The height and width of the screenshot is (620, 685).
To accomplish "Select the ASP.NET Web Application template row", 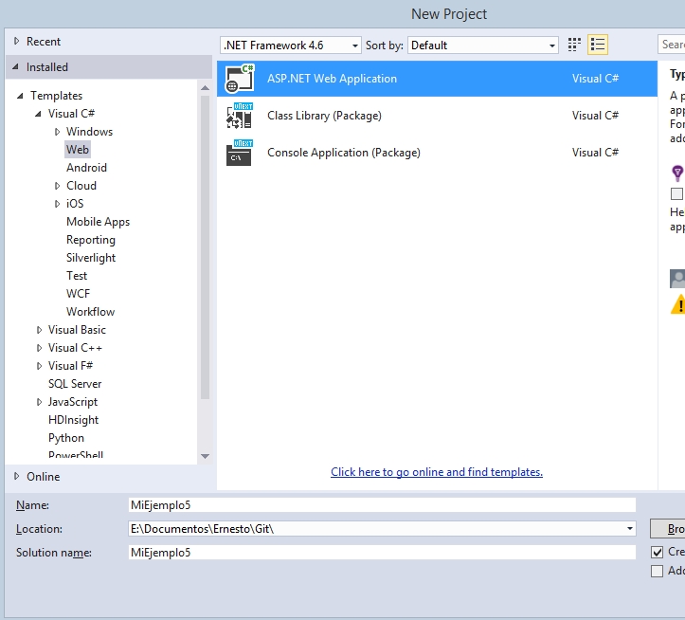I will tap(437, 79).
